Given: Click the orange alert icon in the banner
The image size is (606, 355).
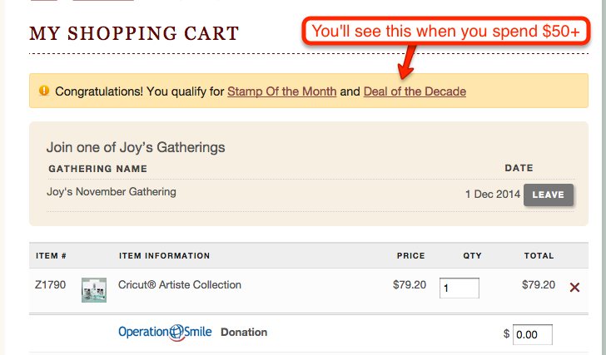Looking at the screenshot, I should coord(44,91).
